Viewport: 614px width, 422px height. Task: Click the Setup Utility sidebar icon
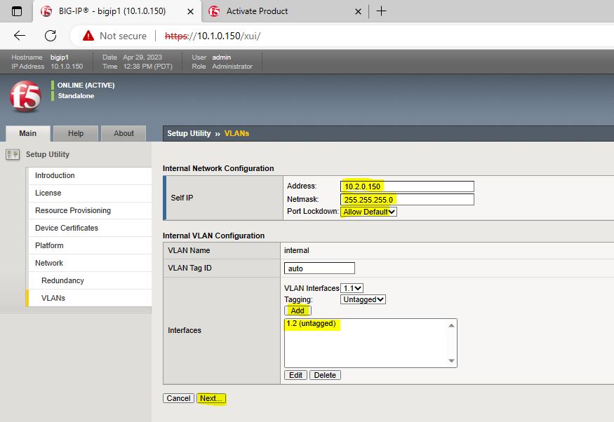point(13,154)
